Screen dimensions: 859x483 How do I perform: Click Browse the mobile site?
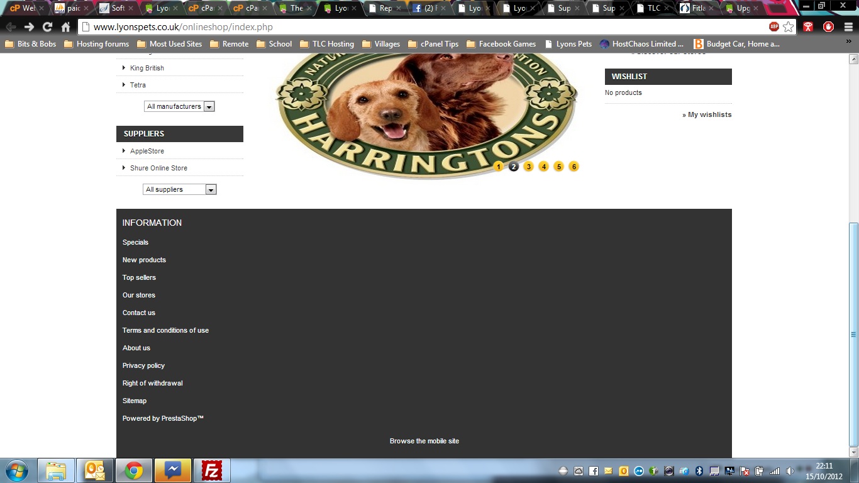(424, 441)
